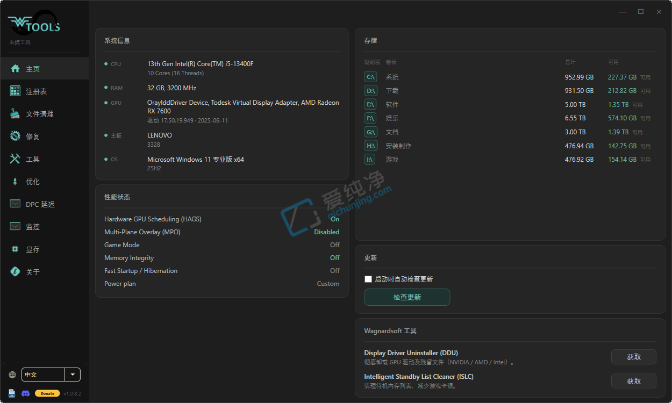This screenshot has width=672, height=403.
Task: Click the Memory Integrity Off value
Action: (335, 258)
